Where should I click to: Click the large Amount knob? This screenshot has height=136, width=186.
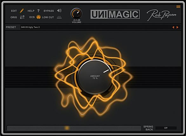[x=95, y=77]
